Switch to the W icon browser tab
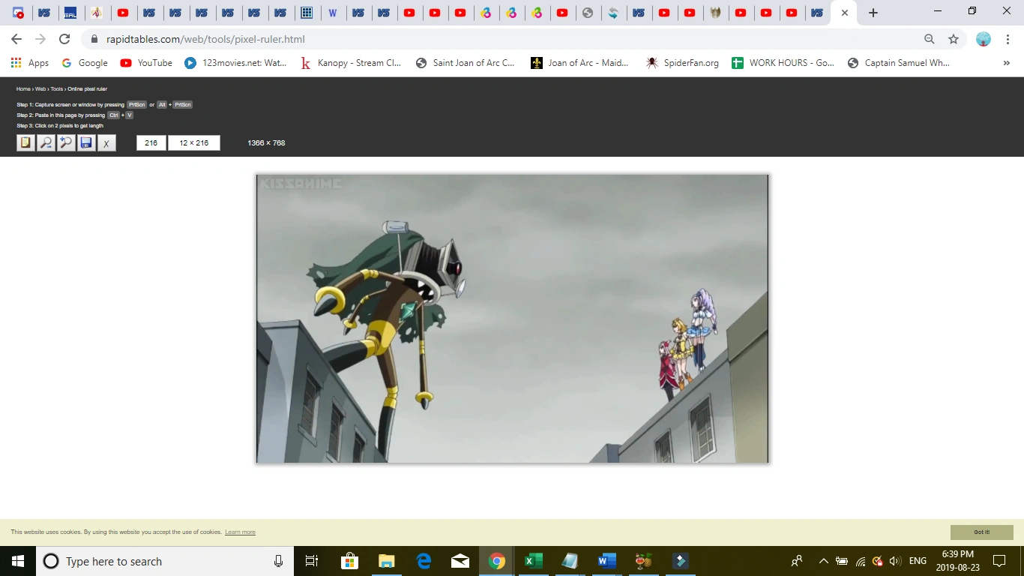 pyautogui.click(x=332, y=13)
